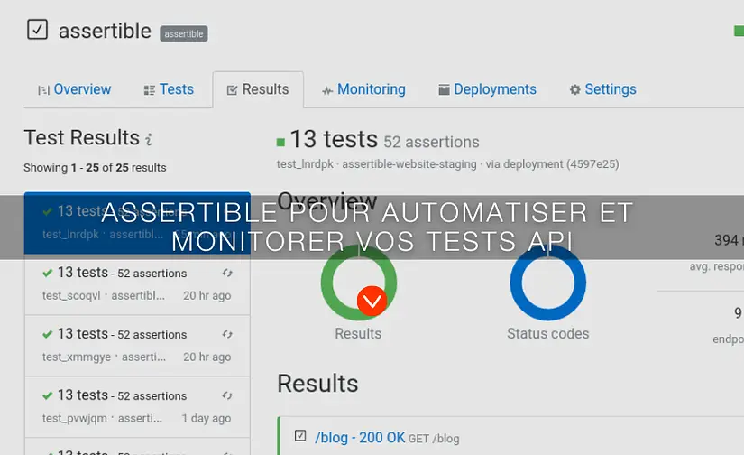The width and height of the screenshot is (744, 455).
Task: Click the Test Results heading
Action: pyautogui.click(x=81, y=138)
